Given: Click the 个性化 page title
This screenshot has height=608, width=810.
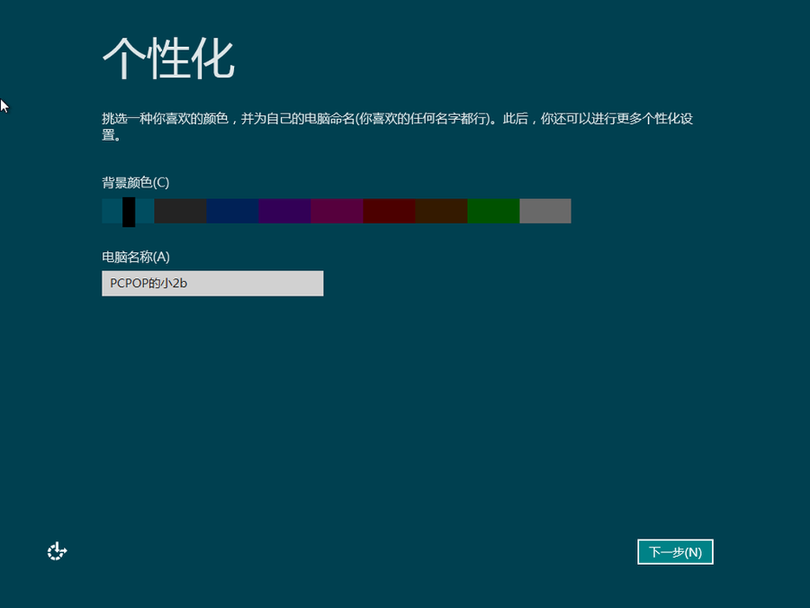Looking at the screenshot, I should point(168,58).
